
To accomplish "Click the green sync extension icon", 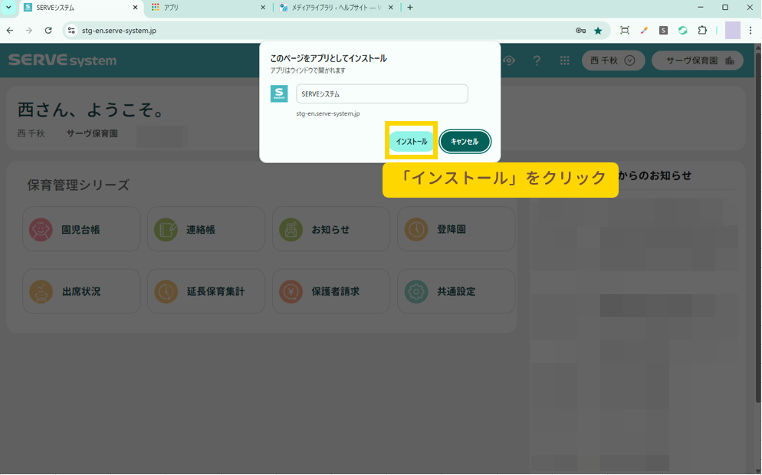I will (682, 31).
